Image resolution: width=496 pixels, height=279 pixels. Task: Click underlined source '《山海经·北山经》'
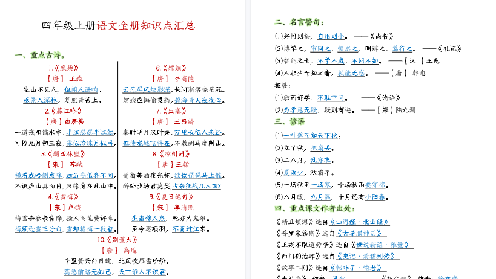click(360, 222)
